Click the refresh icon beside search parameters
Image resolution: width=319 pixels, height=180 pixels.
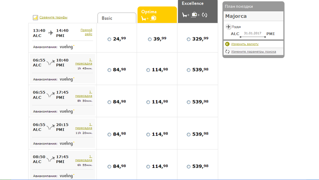pos(227,51)
